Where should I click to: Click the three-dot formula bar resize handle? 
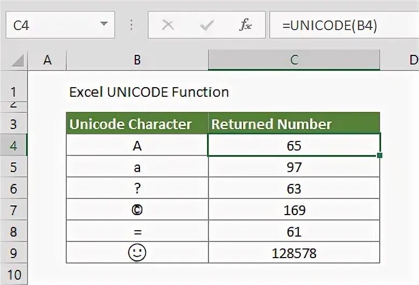(131, 25)
